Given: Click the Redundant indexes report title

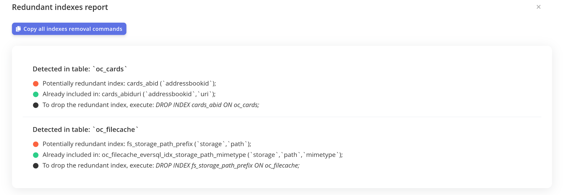Looking at the screenshot, I should [x=60, y=7].
